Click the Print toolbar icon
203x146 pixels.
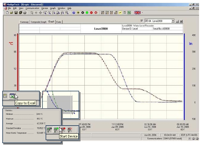(25, 13)
